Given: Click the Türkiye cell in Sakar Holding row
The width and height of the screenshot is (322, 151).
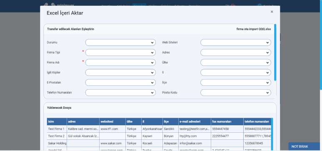Looking at the screenshot, I should 133,143.
